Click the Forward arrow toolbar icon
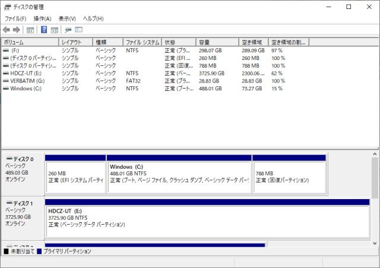 pos(17,30)
